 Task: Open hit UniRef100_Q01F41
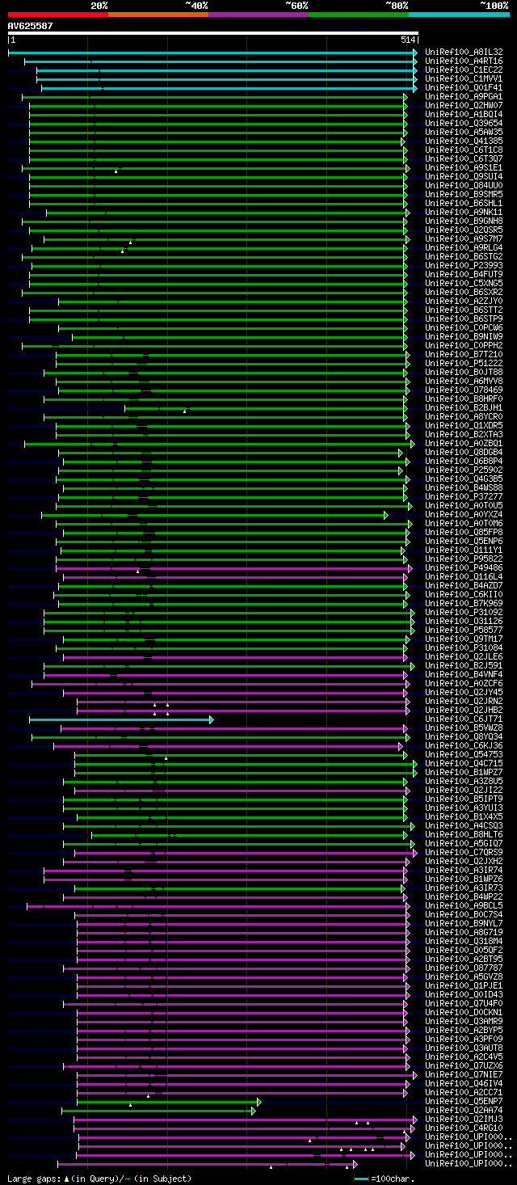coord(464,87)
